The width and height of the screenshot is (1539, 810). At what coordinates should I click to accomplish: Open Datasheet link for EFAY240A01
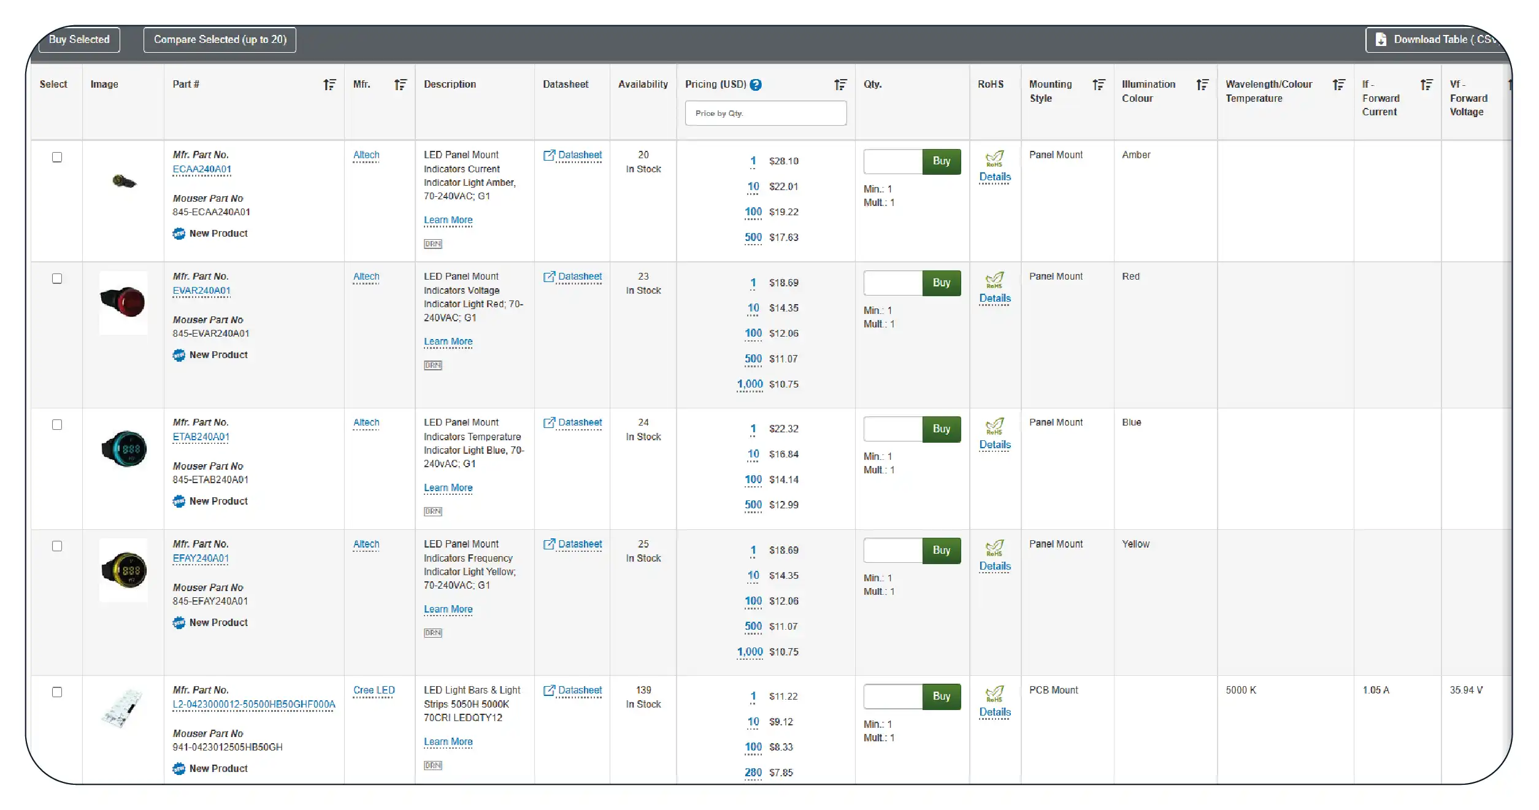579,544
